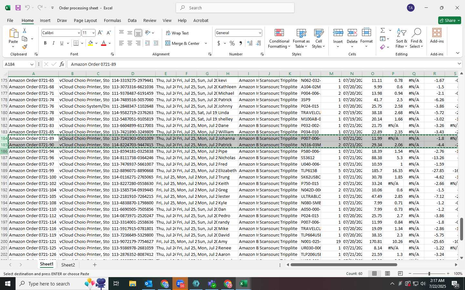465x290 pixels.
Task: Switch to the Insert ribbon tab
Action: click(x=45, y=20)
